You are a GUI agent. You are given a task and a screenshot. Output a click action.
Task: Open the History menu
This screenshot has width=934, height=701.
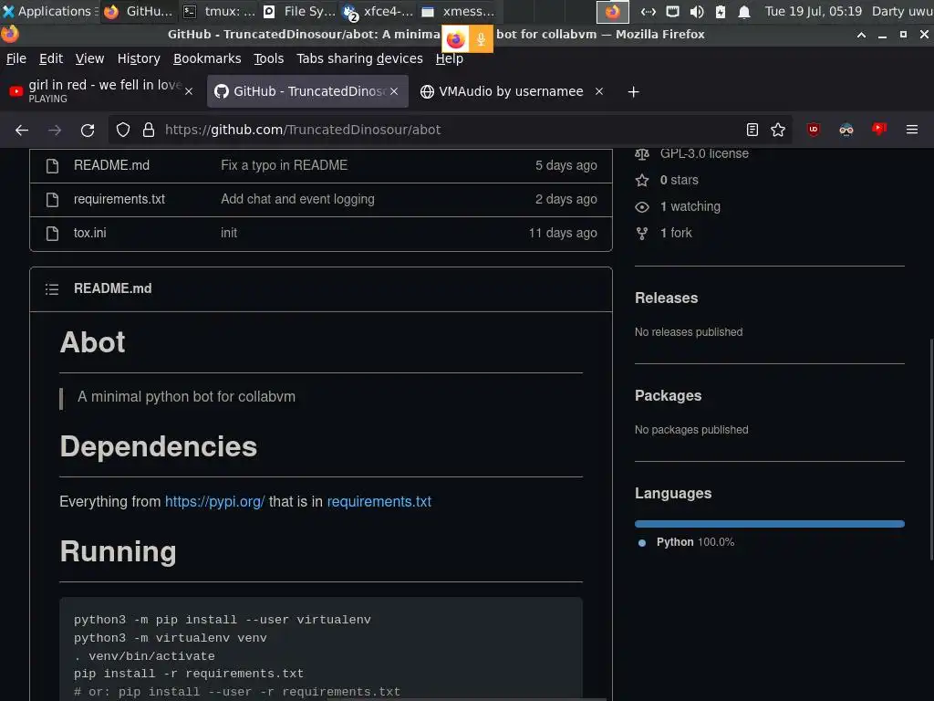[139, 58]
